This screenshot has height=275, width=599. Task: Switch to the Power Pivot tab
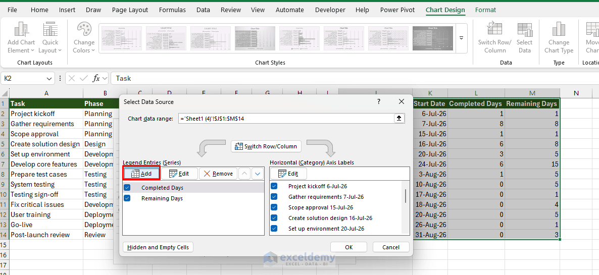[x=397, y=10]
